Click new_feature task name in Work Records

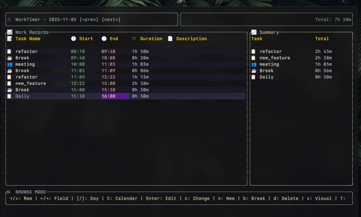pos(31,83)
